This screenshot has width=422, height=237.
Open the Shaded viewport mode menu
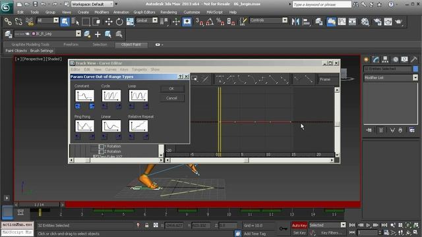54,59
